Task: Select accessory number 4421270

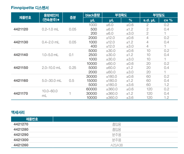Action: (21, 124)
